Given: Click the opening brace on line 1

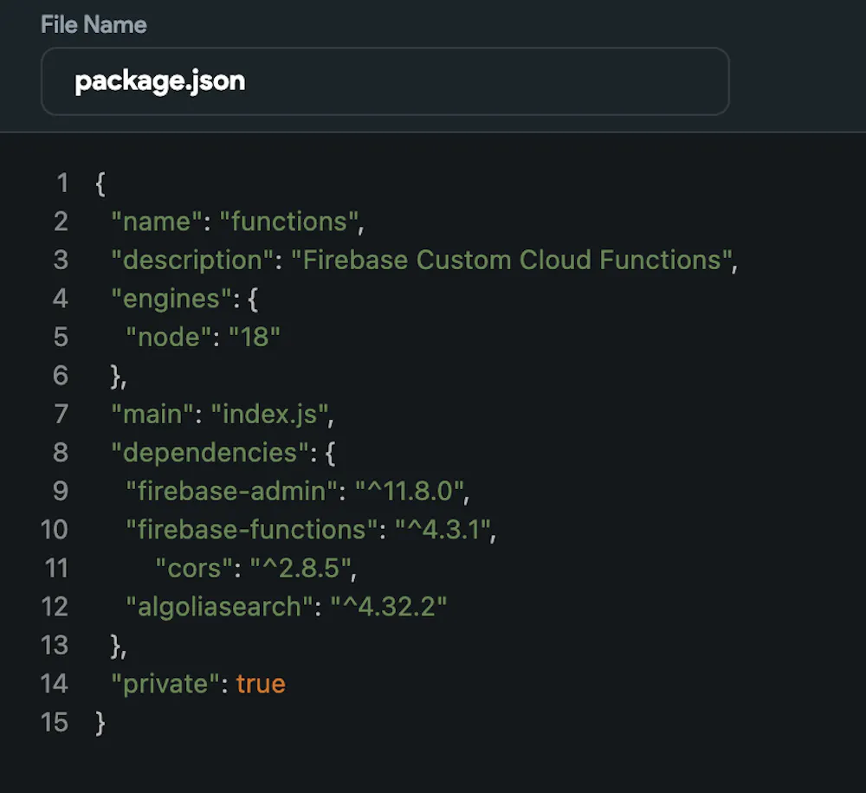Looking at the screenshot, I should (100, 184).
